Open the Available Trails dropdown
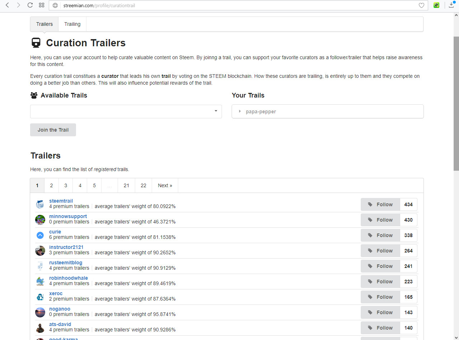The image size is (459, 340). 126,112
